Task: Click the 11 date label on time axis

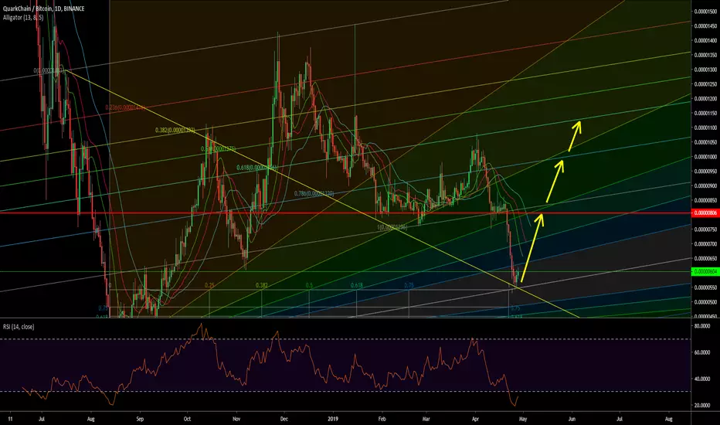Action: coord(10,419)
